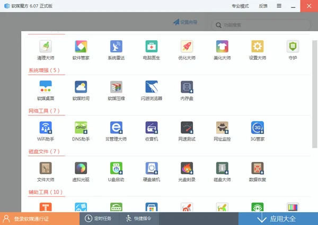Viewport: 318px width, 225px height.
Task: Switch to 专业模式
Action: (x=240, y=6)
